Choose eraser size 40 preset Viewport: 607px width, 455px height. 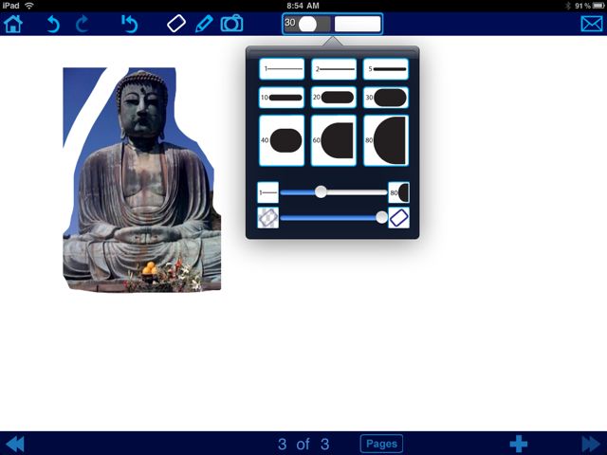[282, 140]
